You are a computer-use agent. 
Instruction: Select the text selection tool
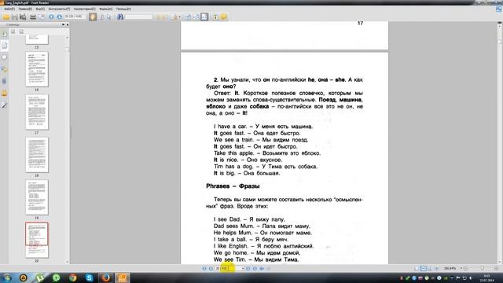coord(101,17)
